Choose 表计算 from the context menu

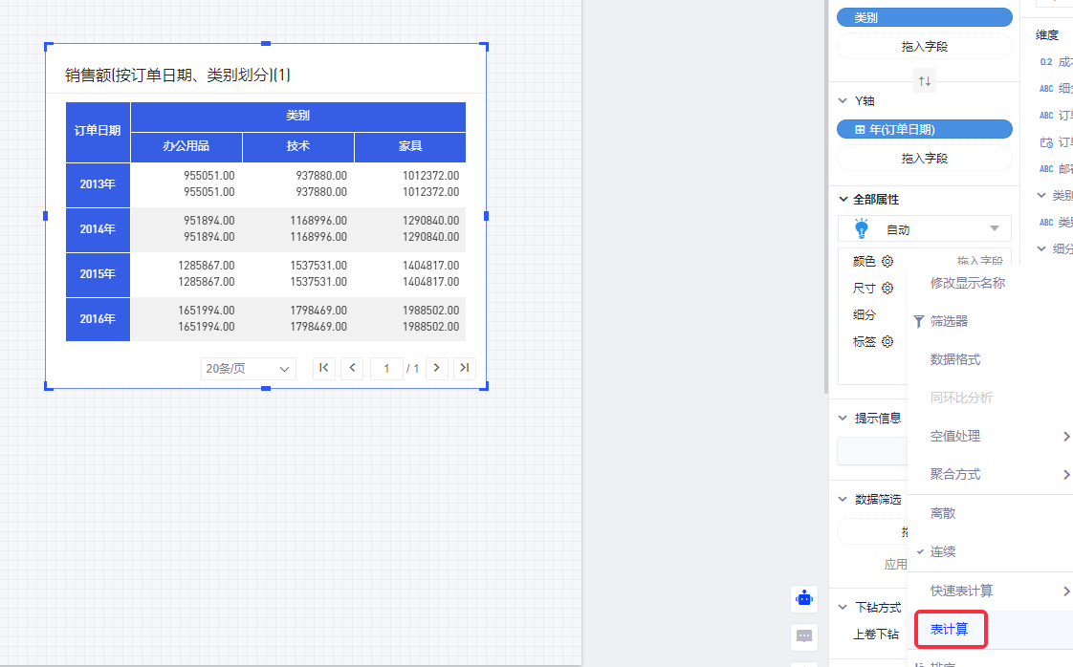tap(950, 629)
